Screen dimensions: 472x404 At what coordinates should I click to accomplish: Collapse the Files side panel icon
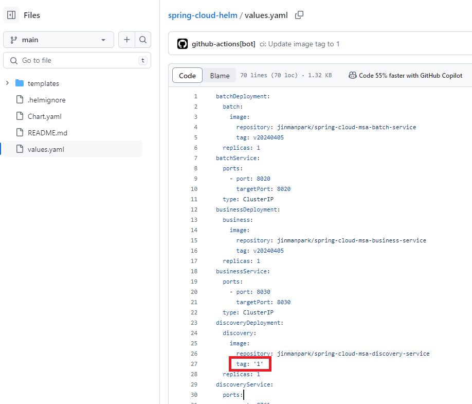coord(11,15)
